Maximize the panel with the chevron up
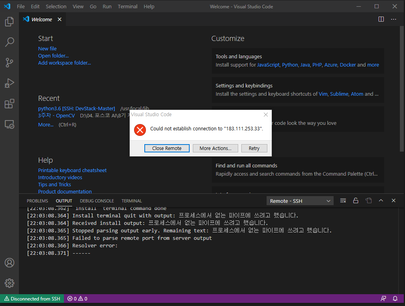The height and width of the screenshot is (306, 405). pyautogui.click(x=381, y=200)
